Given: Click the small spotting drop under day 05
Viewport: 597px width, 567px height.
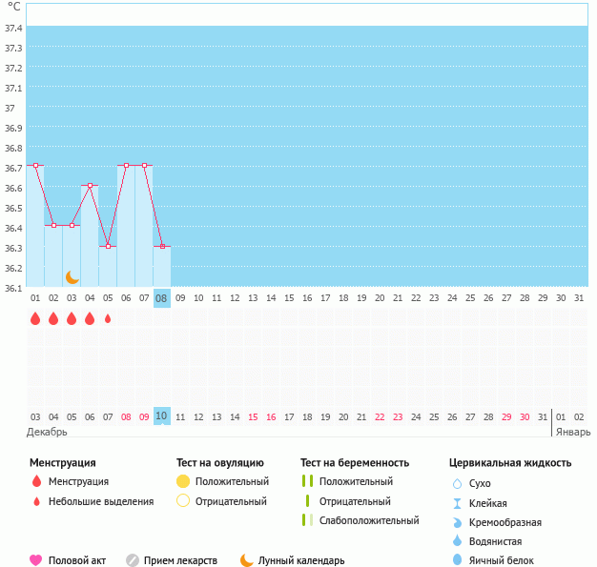Looking at the screenshot, I should [x=108, y=319].
